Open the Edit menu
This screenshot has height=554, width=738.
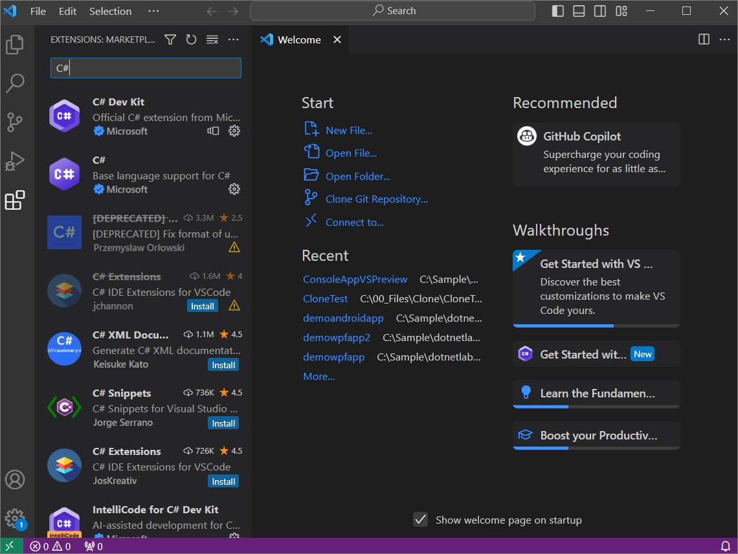pyautogui.click(x=67, y=11)
